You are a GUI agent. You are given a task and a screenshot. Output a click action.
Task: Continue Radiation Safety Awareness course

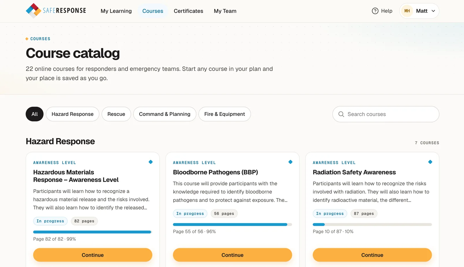point(372,255)
